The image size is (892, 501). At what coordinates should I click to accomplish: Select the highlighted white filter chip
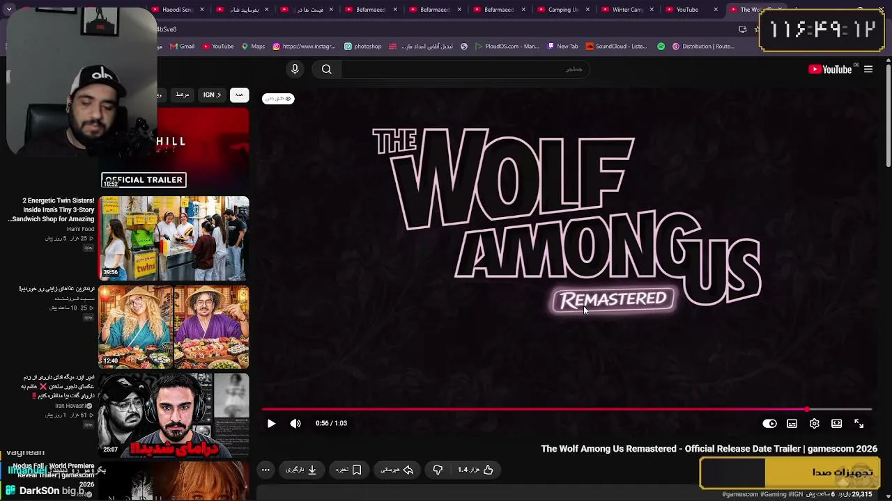click(x=239, y=95)
